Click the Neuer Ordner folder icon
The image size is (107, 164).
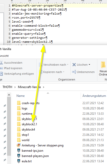103,65
